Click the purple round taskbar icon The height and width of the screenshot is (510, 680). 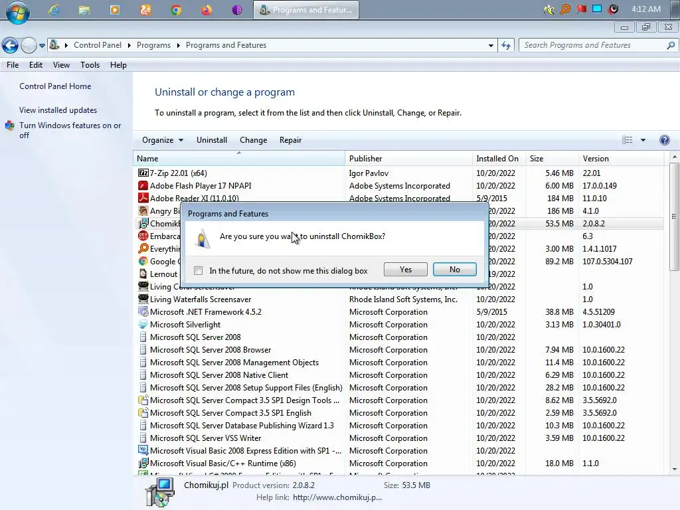237,9
